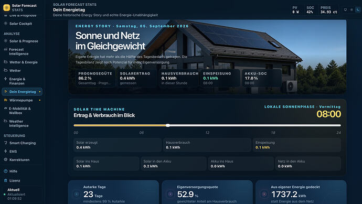
Task: Click the Korrekturen gear icon
Action: pos(6,159)
